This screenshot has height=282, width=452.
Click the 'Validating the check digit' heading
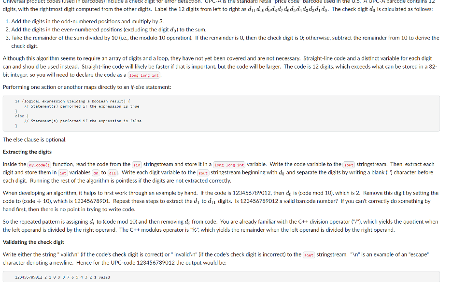click(33, 242)
